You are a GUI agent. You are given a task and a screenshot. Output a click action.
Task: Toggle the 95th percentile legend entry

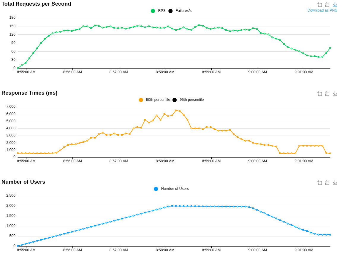point(191,100)
